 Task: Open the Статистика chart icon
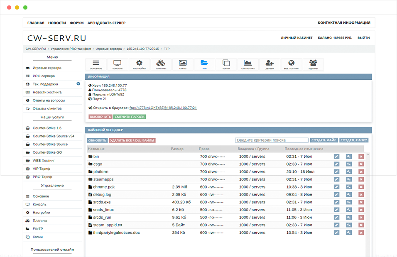pyautogui.click(x=248, y=64)
